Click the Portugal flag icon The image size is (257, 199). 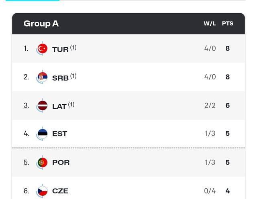click(x=42, y=162)
